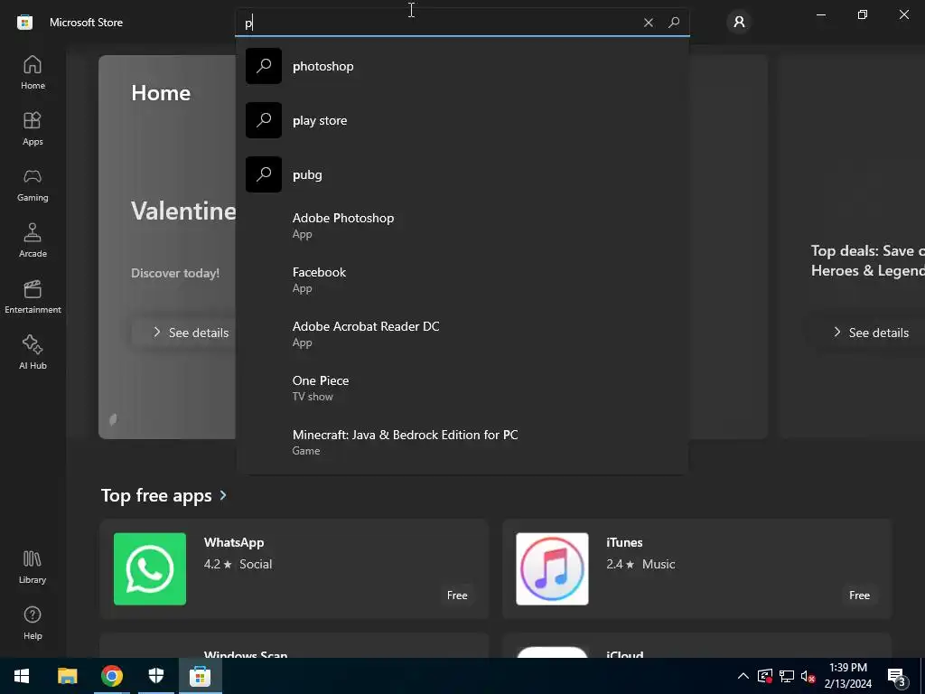This screenshot has height=694, width=925.
Task: Open Windows Security from taskbar
Action: coord(155,676)
